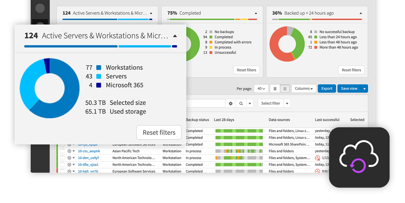The width and height of the screenshot is (405, 203).
Task: Open the Columns dropdown
Action: coord(304,88)
